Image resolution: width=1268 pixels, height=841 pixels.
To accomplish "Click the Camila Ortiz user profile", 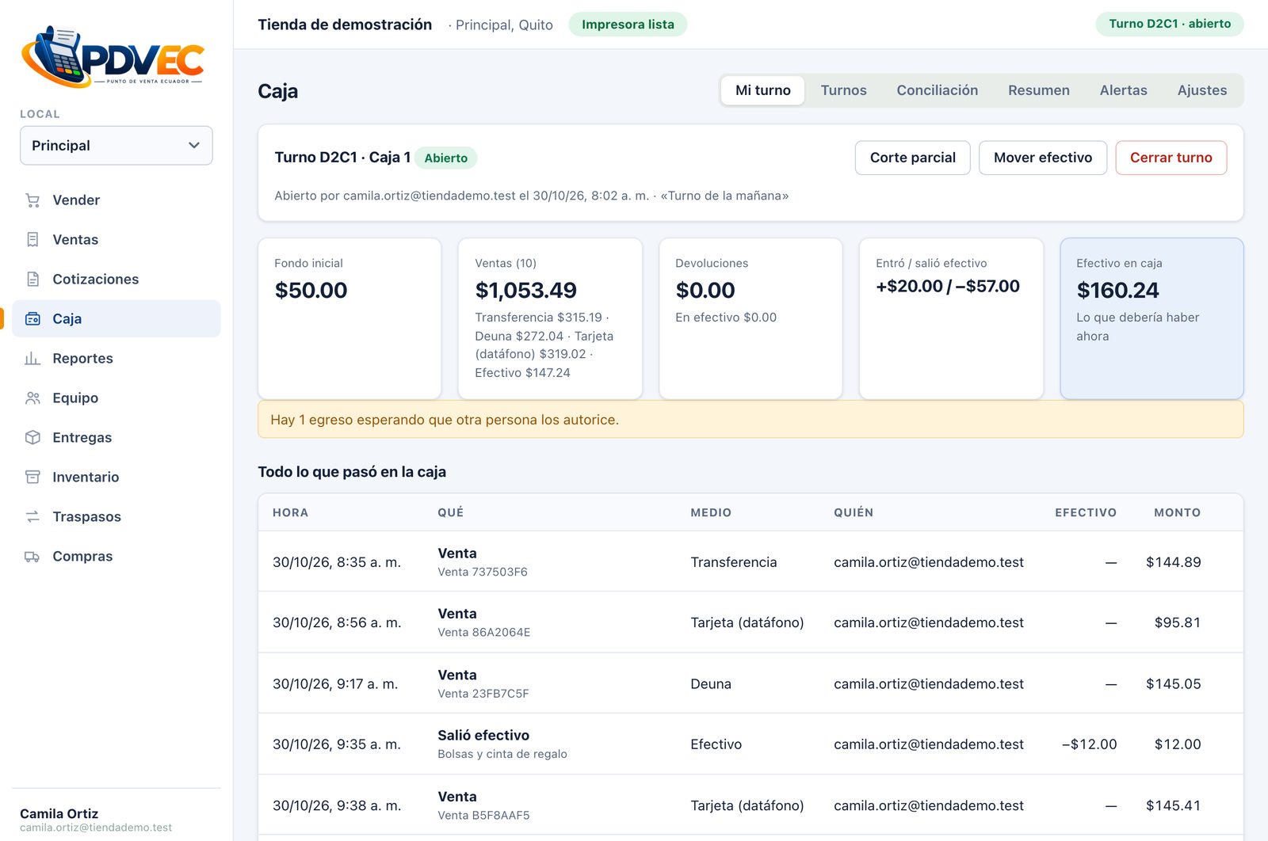I will coord(96,820).
